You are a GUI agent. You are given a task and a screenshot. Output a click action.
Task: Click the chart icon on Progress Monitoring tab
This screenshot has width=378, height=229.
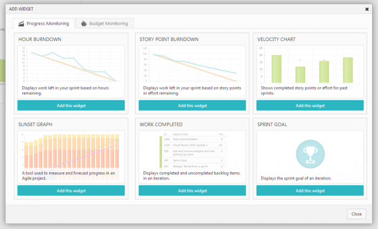[22, 24]
